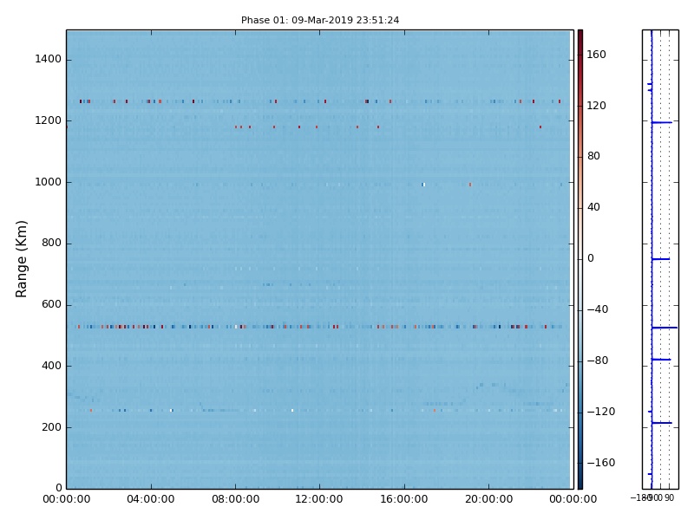Click the dark red top of the colorbar
Image resolution: width=694 pixels, height=520 pixels.
(580, 35)
